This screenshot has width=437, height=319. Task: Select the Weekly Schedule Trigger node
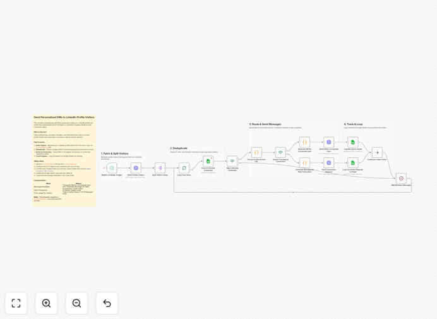[x=112, y=168]
